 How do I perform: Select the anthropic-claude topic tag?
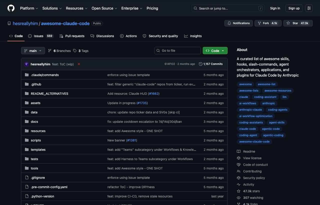pyautogui.click(x=250, y=110)
